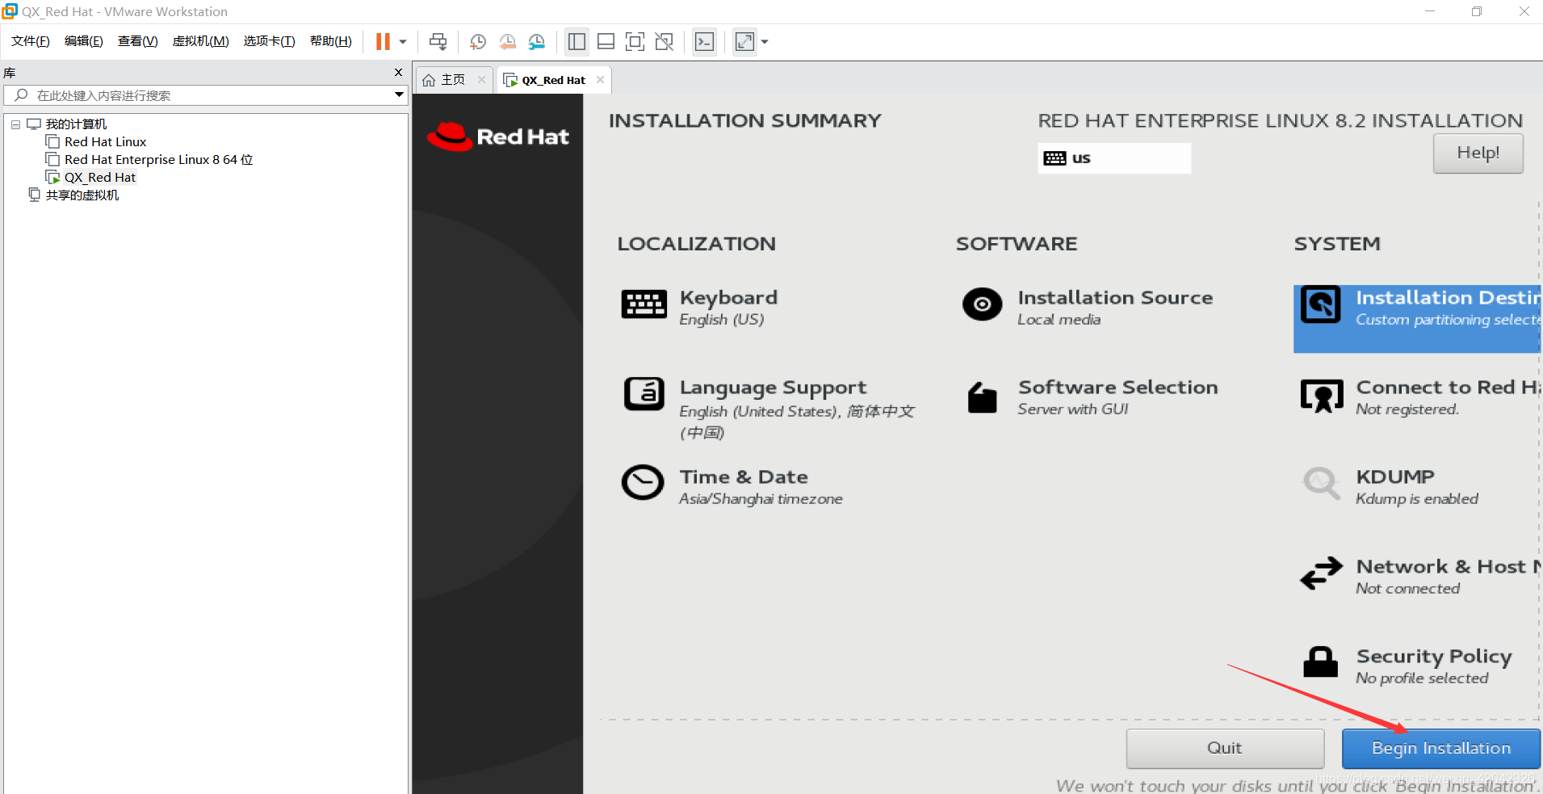Switch to the 主页 home tab
This screenshot has width=1543, height=794.
pyautogui.click(x=453, y=80)
